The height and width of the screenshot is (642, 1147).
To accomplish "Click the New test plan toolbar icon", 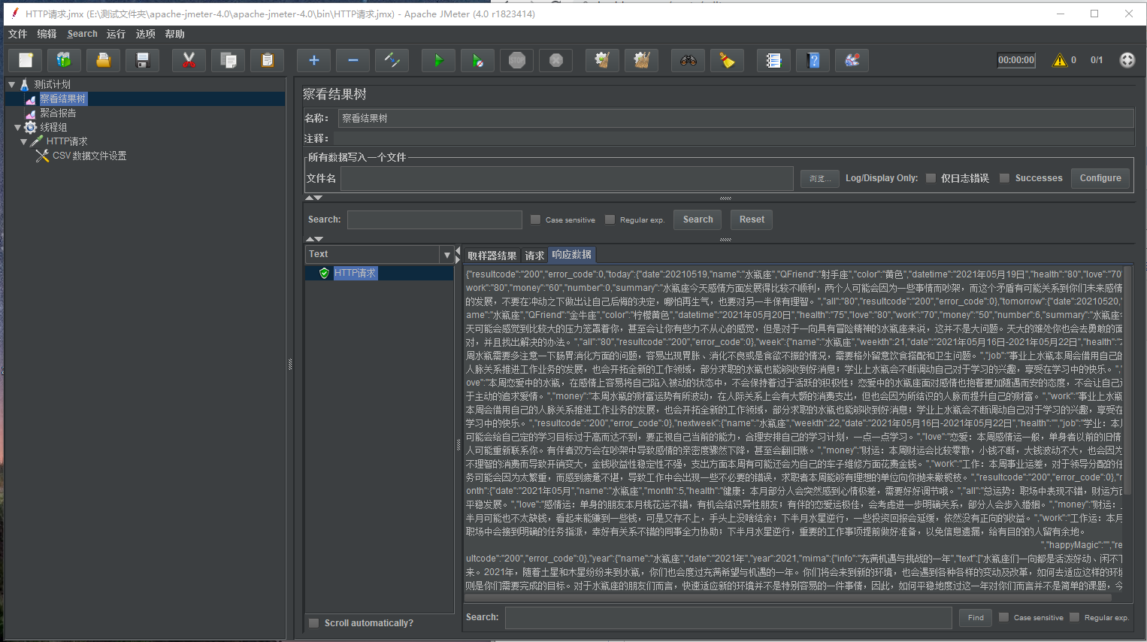I will click(26, 60).
